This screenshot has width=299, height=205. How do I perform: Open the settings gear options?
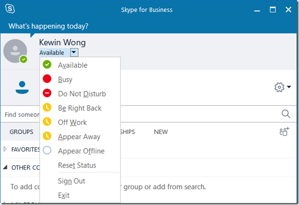click(x=282, y=87)
